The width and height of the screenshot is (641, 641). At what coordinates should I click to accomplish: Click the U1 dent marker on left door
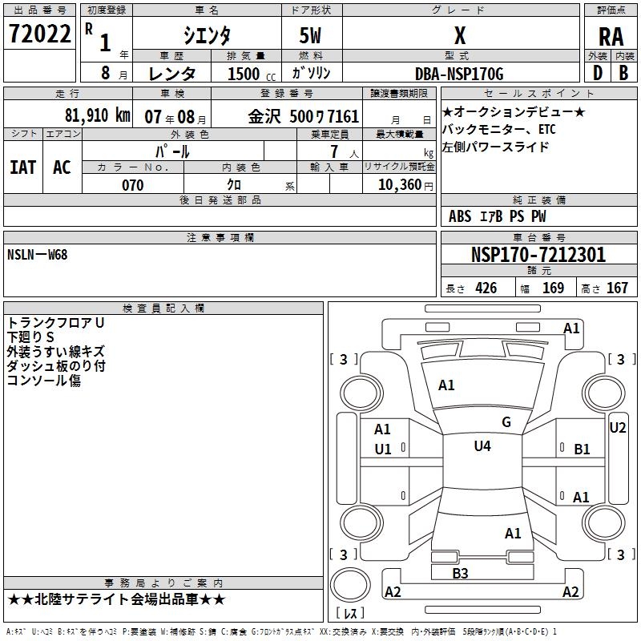383,450
